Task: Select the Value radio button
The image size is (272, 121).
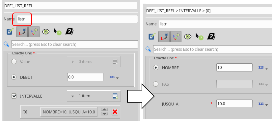Action: (14, 62)
